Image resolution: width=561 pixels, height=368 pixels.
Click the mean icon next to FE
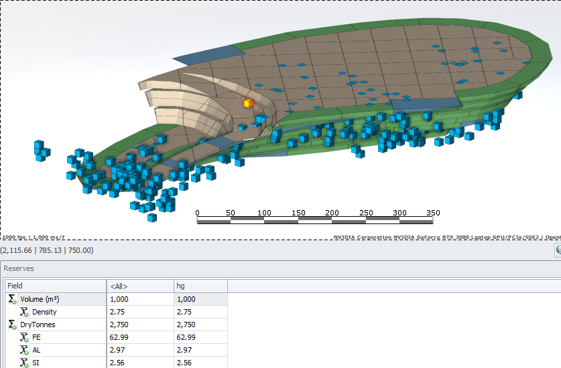[23, 337]
